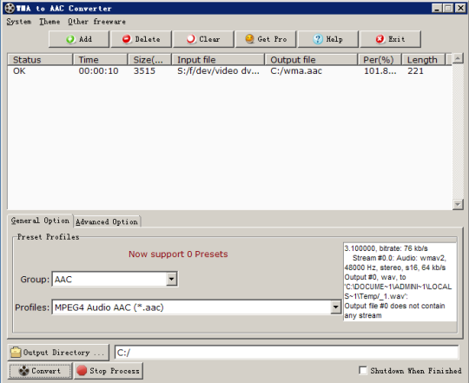
Task: Click the film reel icon in title bar
Action: point(10,8)
